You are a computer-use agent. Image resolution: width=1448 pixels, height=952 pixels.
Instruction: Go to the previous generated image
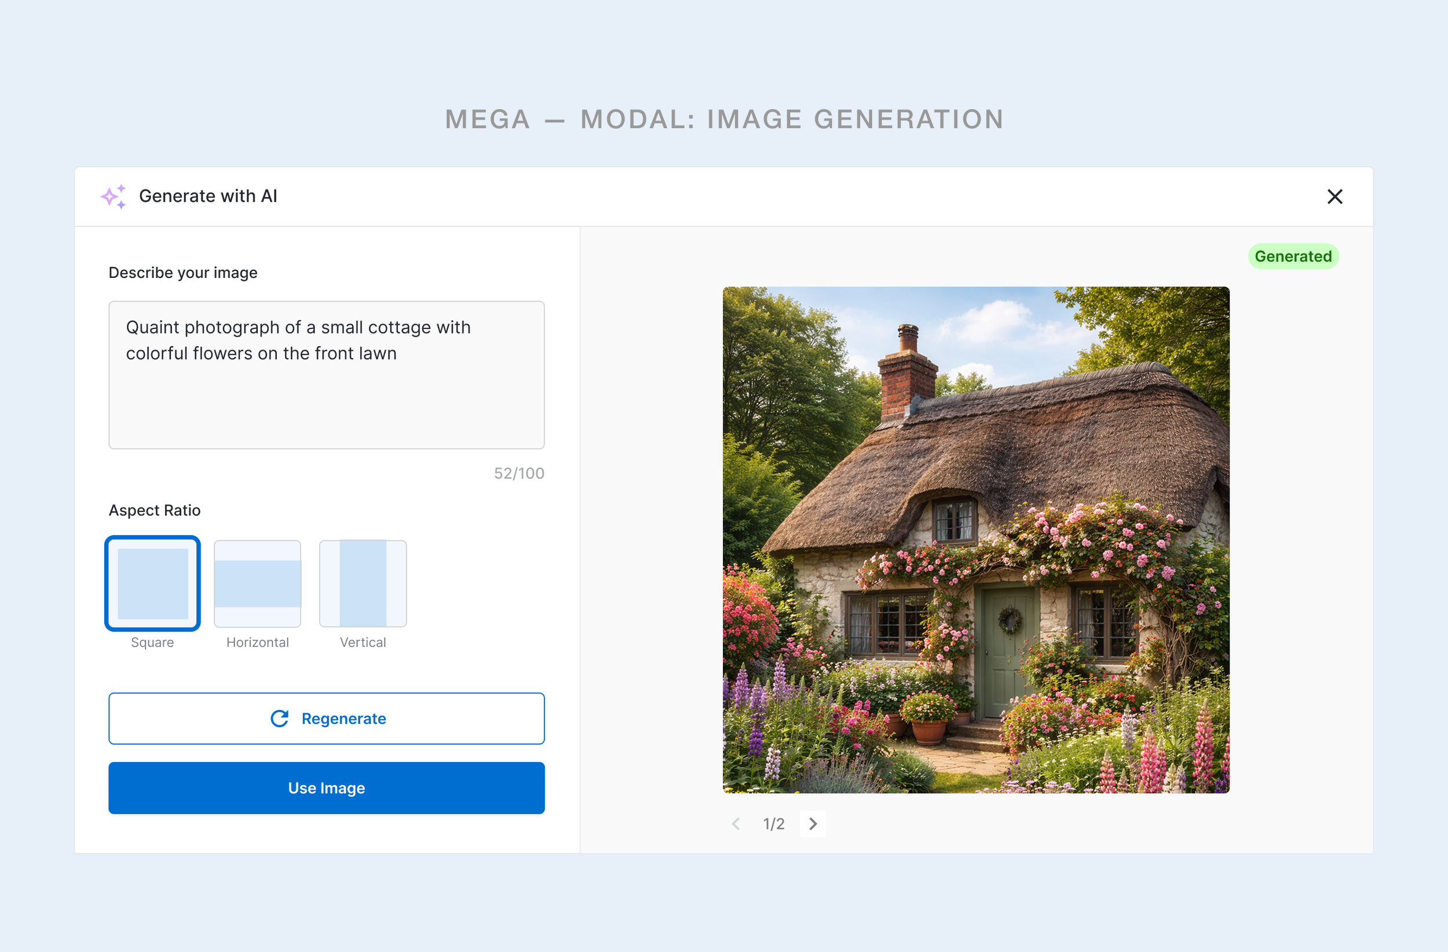coord(736,823)
